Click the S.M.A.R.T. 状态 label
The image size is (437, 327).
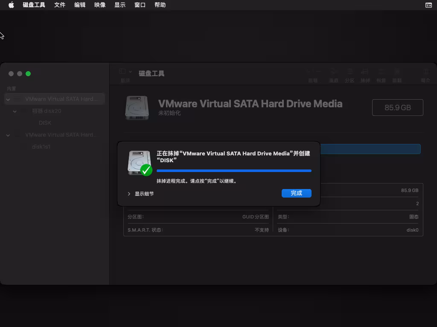(145, 230)
